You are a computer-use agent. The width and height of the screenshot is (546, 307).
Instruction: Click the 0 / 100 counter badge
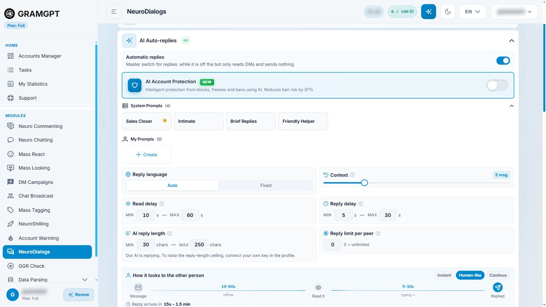point(402,12)
